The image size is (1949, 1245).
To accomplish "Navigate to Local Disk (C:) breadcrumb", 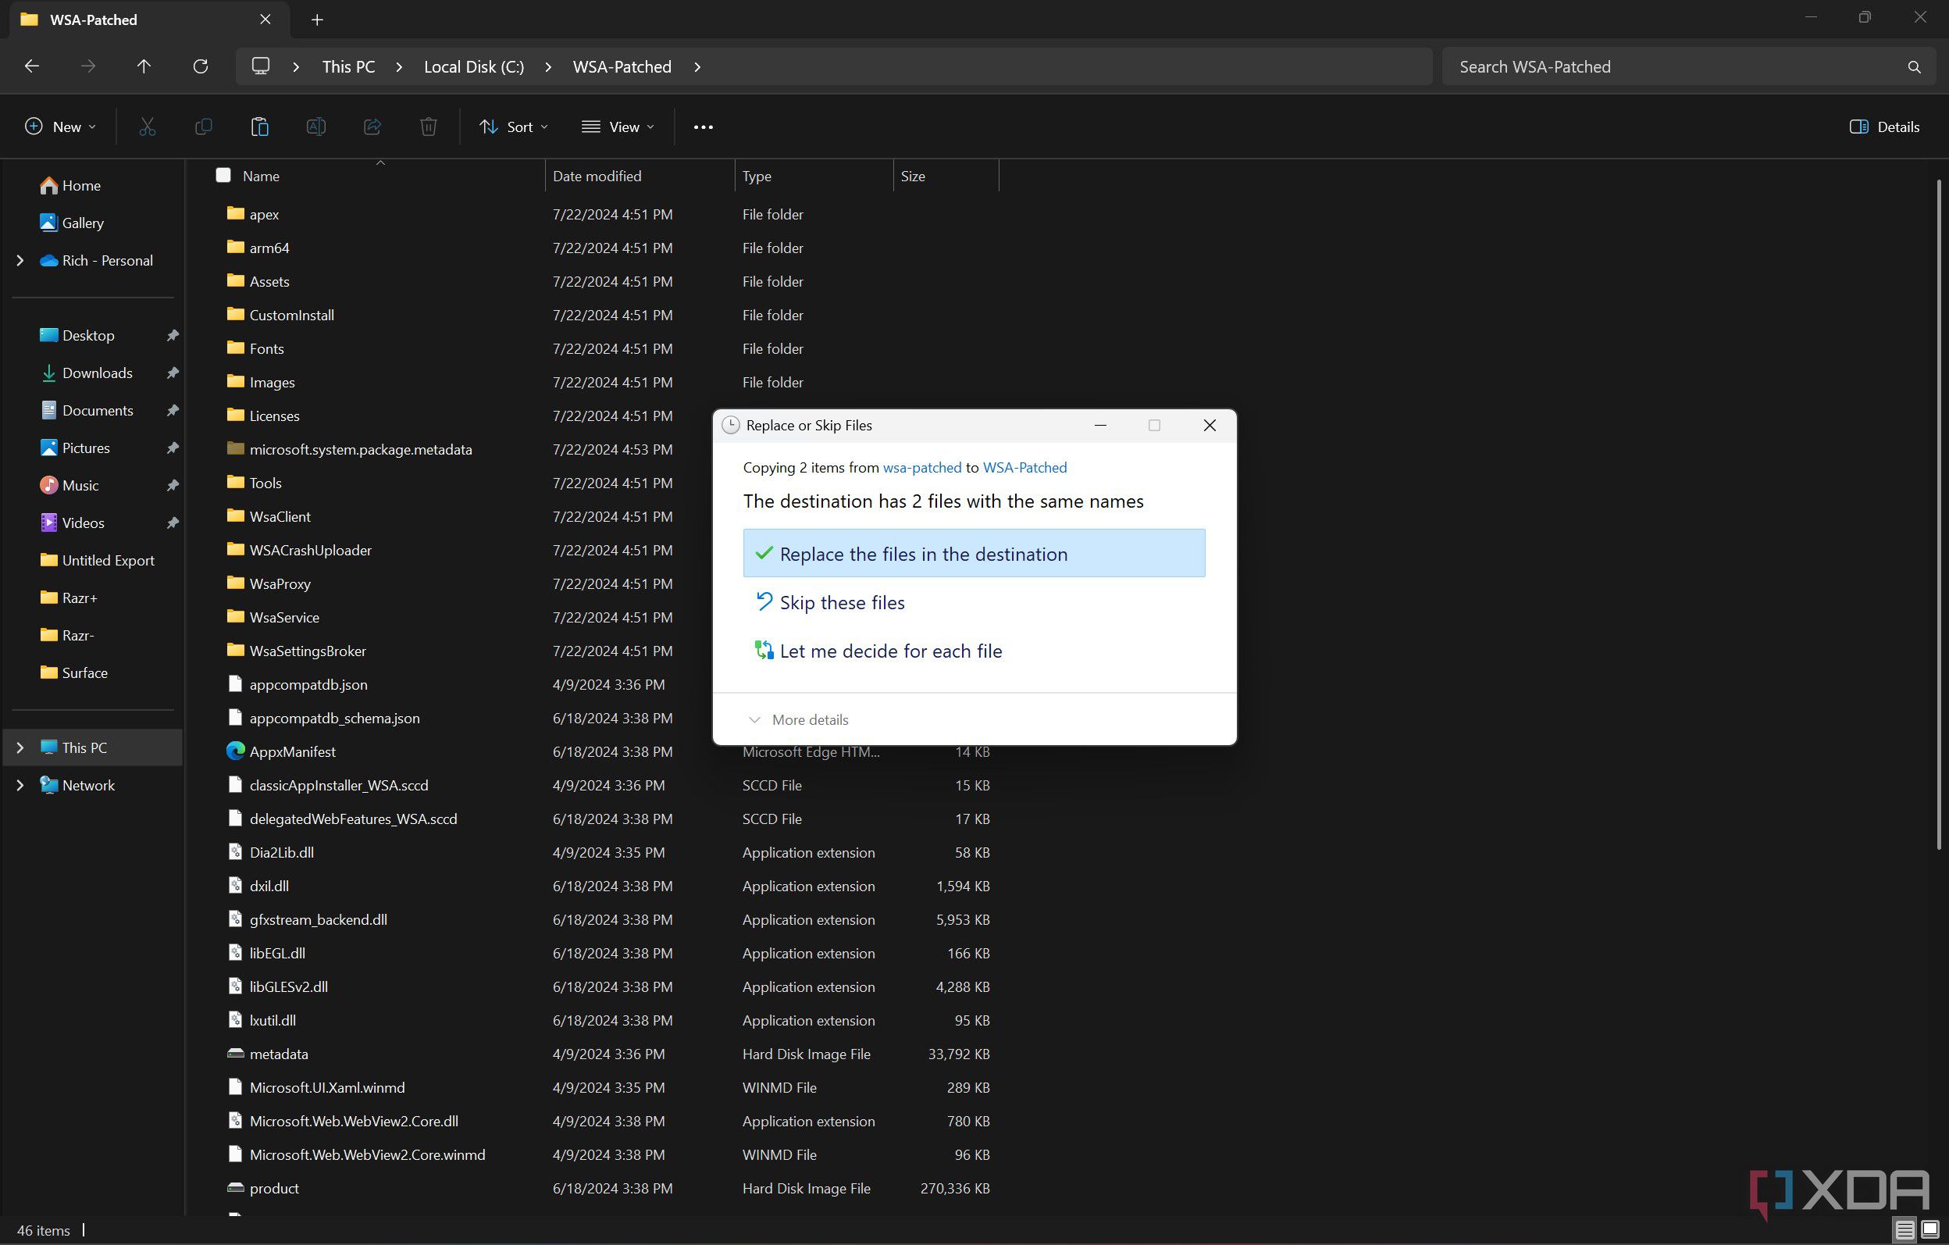I will 474,67.
